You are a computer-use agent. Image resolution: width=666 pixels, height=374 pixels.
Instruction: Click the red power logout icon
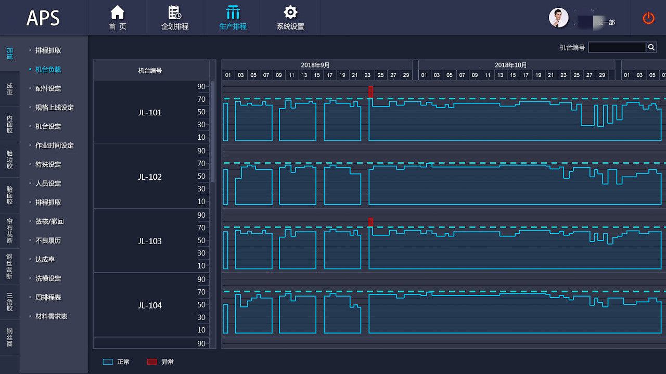[648, 18]
